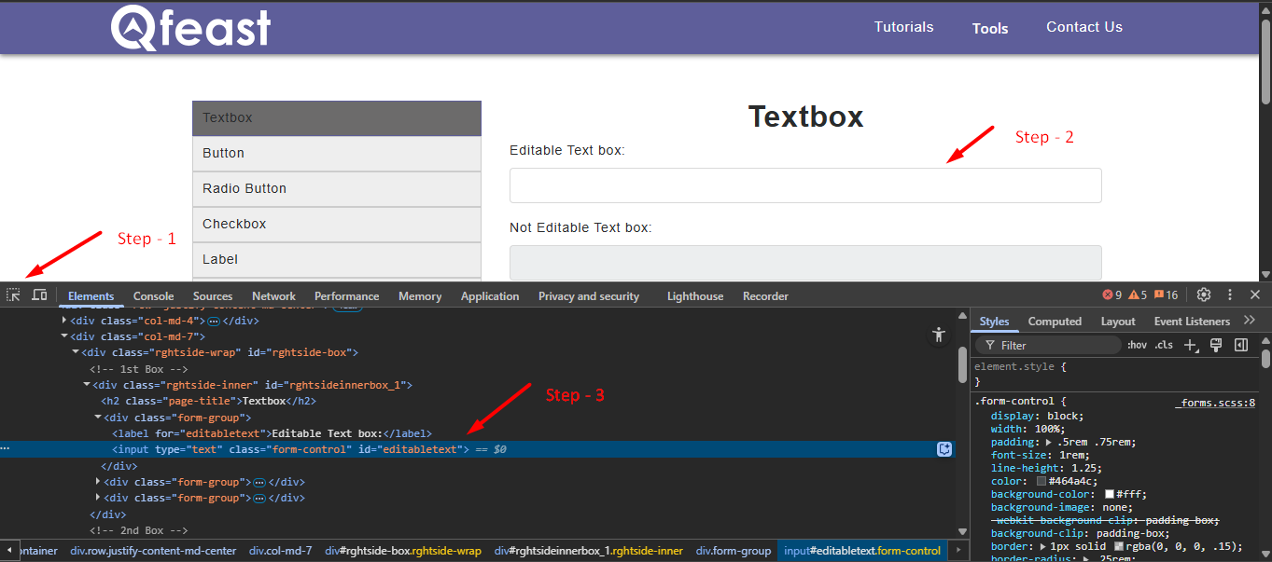Toggle the .cls class editor button
Image resolution: width=1272 pixels, height=562 pixels.
coord(1164,345)
